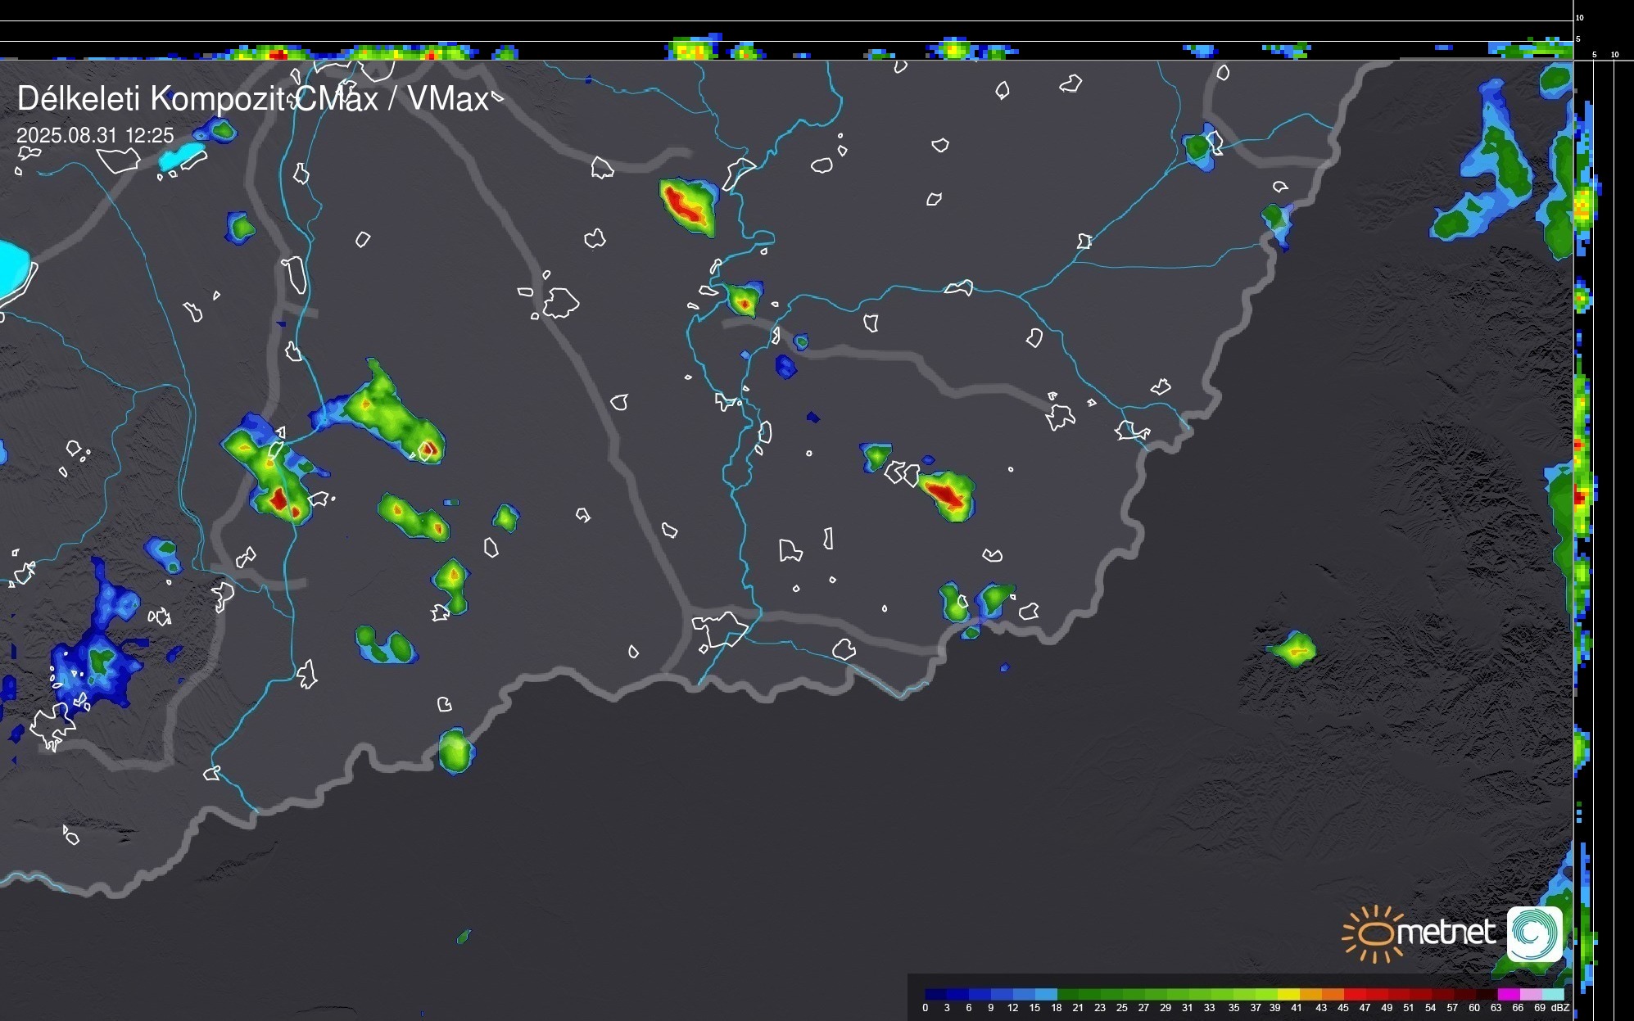Click the top-right vertical profile label 10

click(1580, 17)
